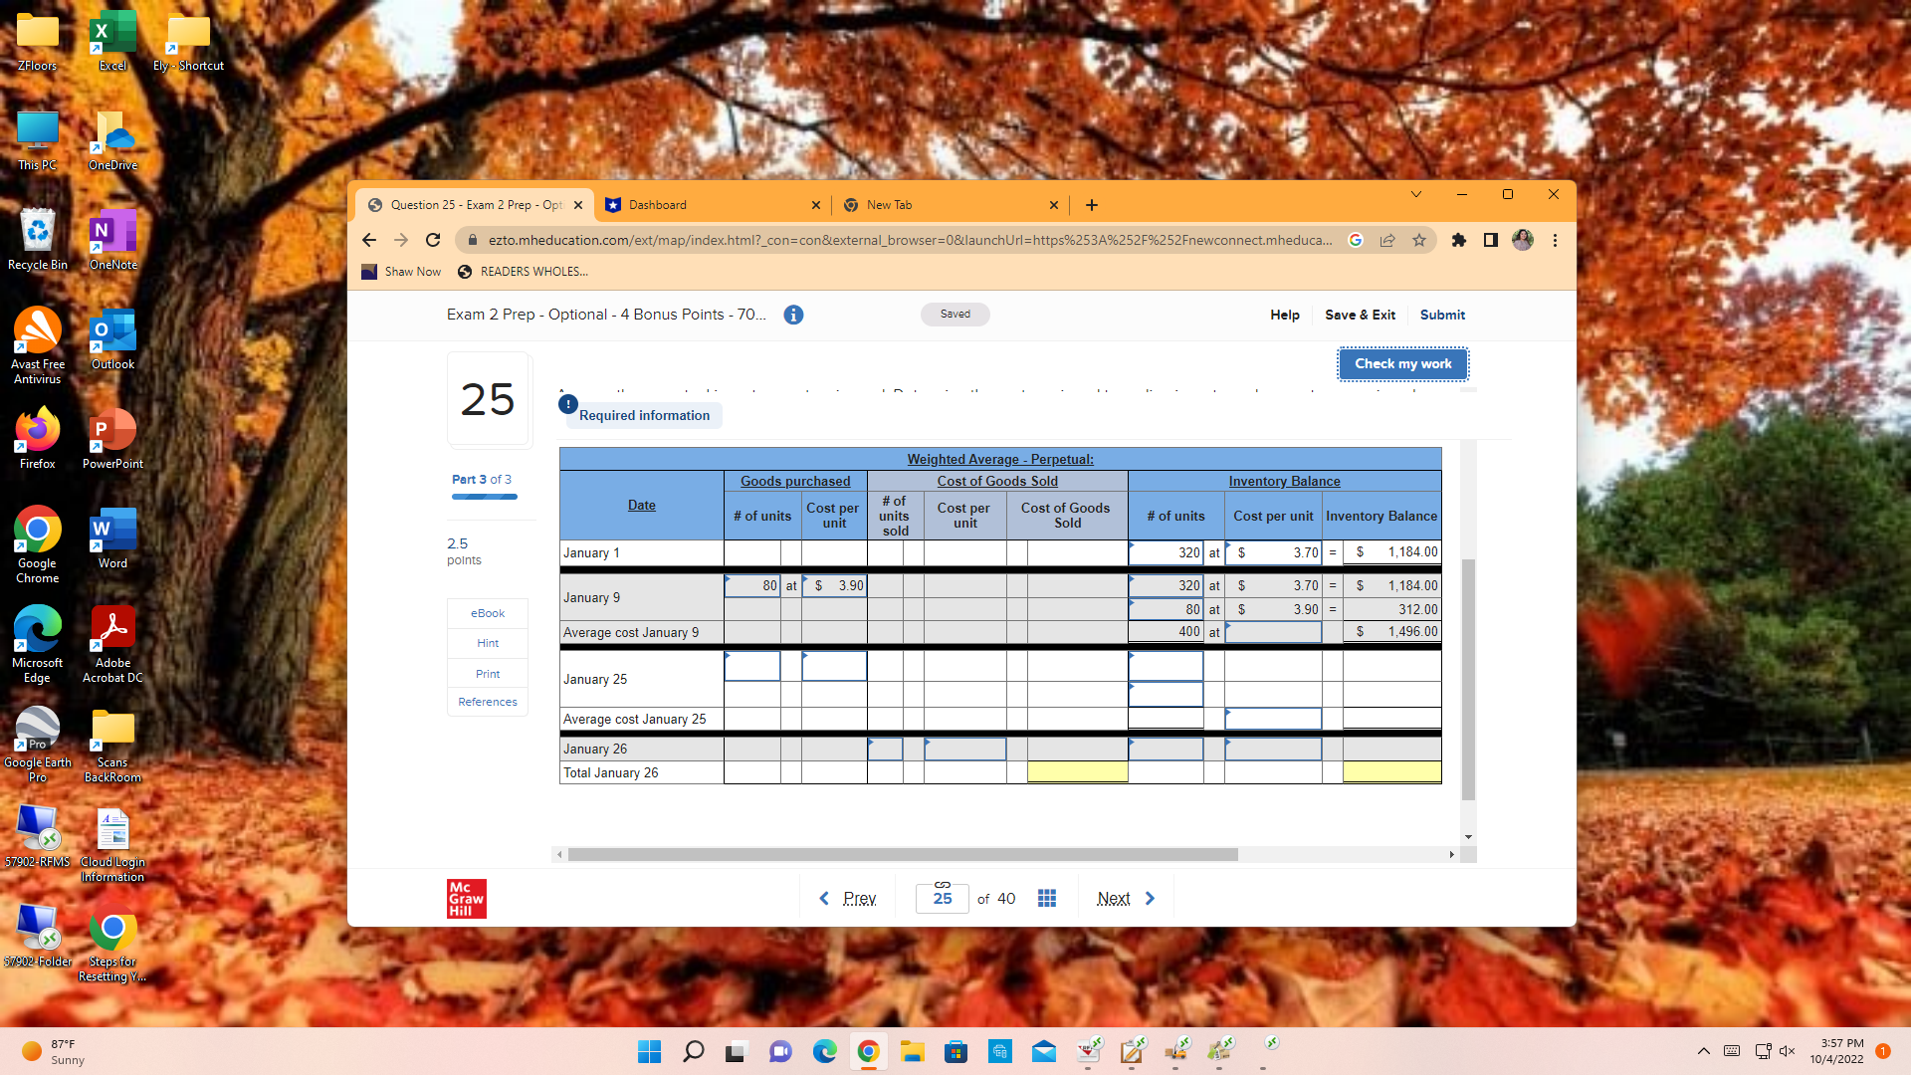Click the McGraw Hill logo
This screenshot has height=1075, width=1911.
466,898
